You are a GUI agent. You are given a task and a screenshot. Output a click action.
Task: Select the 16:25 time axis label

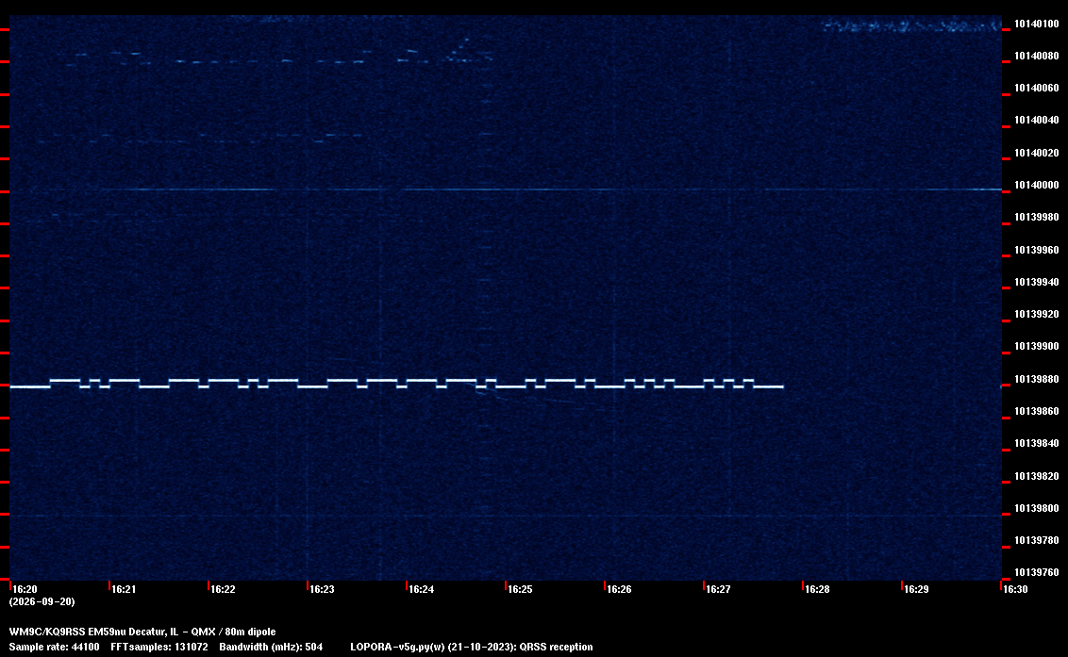pyautogui.click(x=520, y=589)
